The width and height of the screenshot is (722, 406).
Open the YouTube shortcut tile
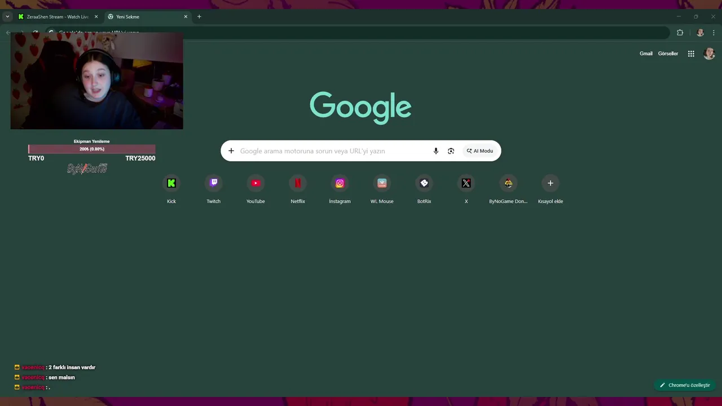pos(256,189)
